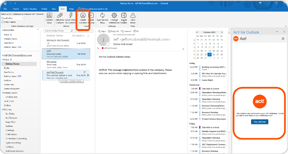The height and width of the screenshot is (154, 288).
Task: Click the Search Sidebar Demo field
Action: click(x=54, y=31)
